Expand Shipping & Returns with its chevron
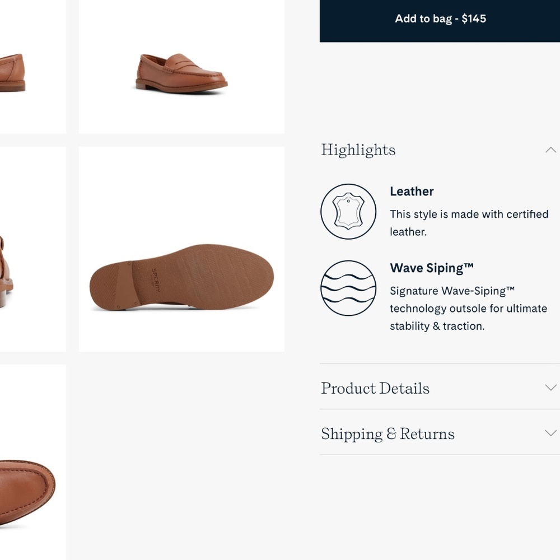560x560 pixels. [550, 433]
